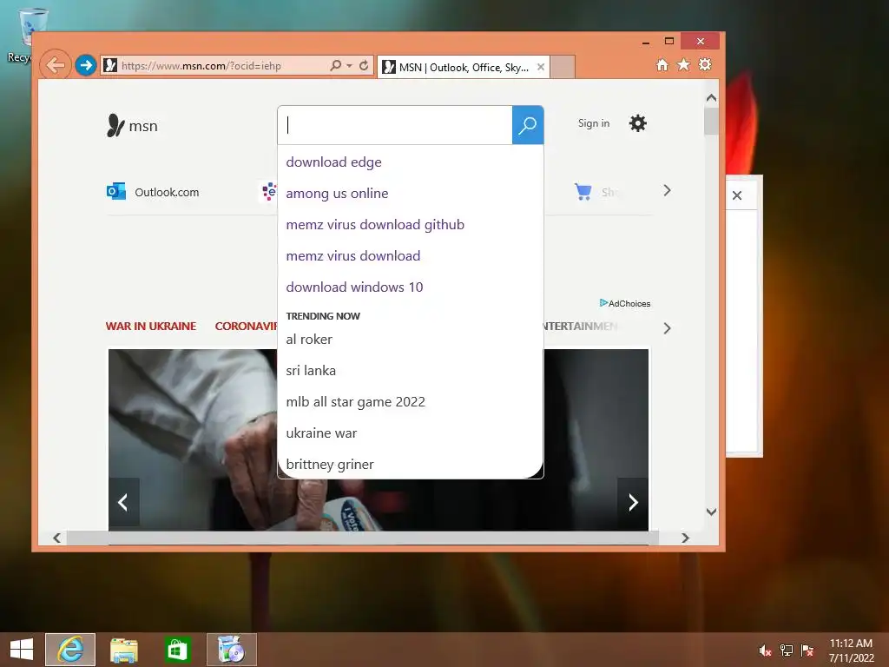Click the vertical scrollbar down arrow
The width and height of the screenshot is (889, 667).
click(712, 512)
